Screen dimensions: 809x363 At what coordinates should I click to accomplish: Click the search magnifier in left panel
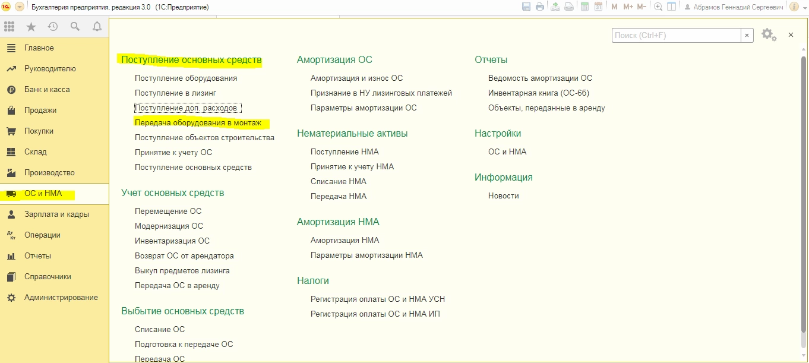(x=75, y=26)
